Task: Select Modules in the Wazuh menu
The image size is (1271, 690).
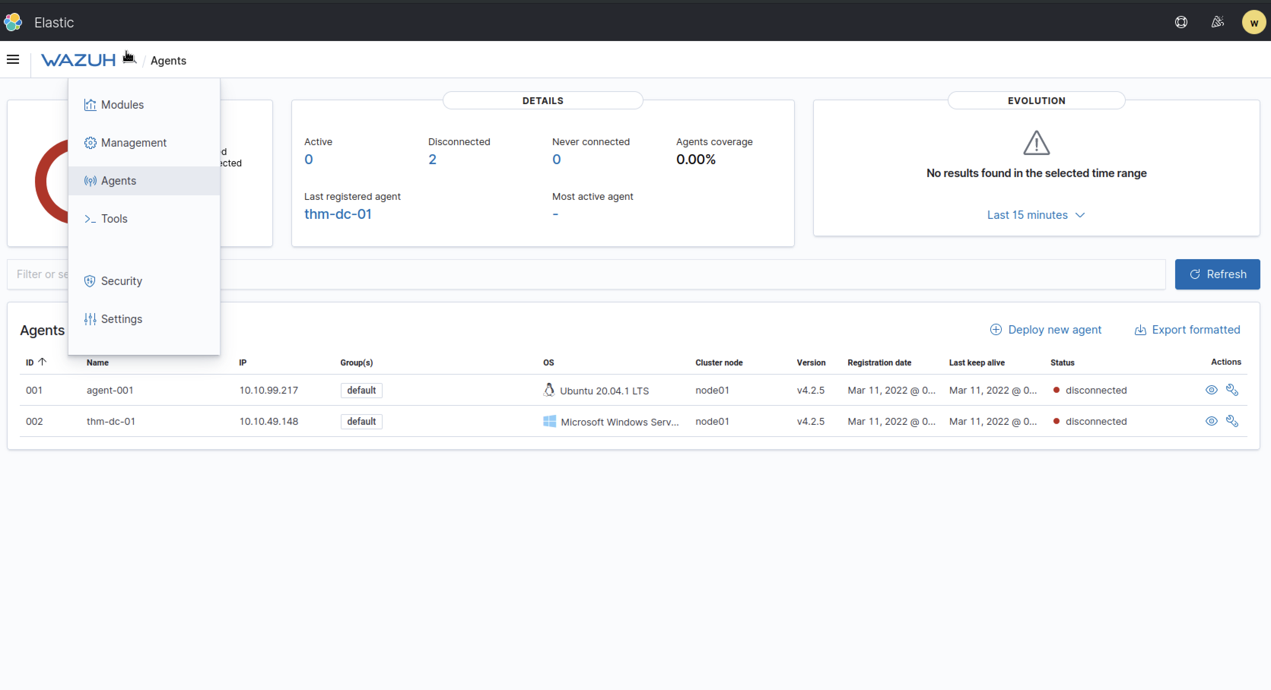Action: click(144, 104)
